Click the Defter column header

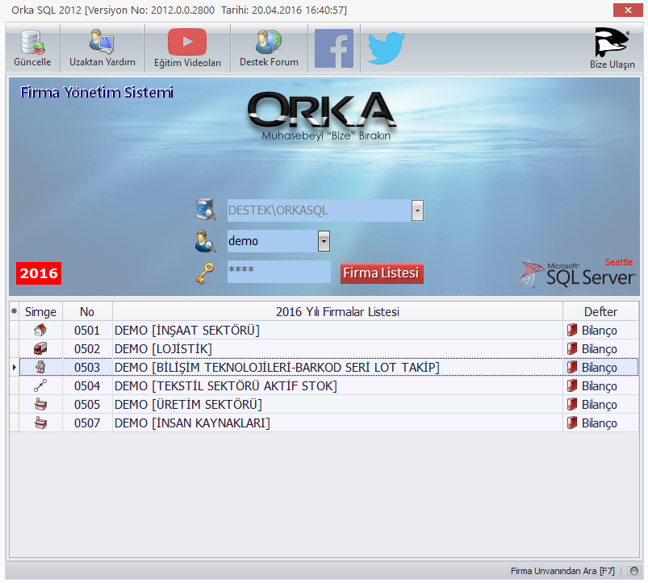click(x=600, y=311)
